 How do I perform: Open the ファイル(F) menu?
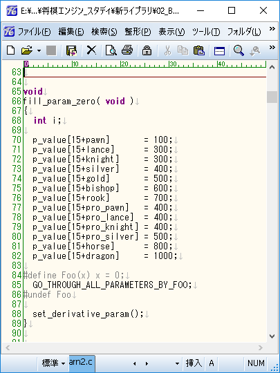point(35,32)
